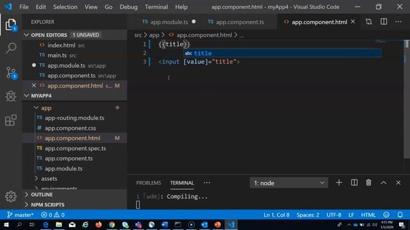Screen dimensions: 410x230
Task: Launch Microsoft Edge from taskbar
Action: click(45, 224)
